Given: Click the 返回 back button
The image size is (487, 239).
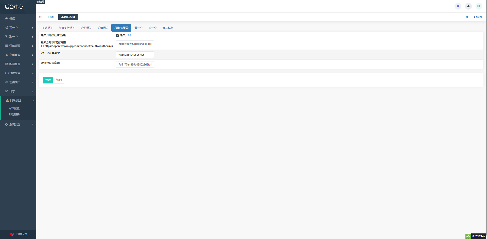Looking at the screenshot, I should pyautogui.click(x=59, y=80).
